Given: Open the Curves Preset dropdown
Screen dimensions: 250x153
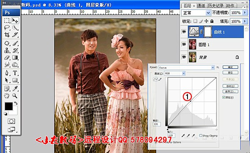Looking at the screenshot, I should [x=187, y=68].
